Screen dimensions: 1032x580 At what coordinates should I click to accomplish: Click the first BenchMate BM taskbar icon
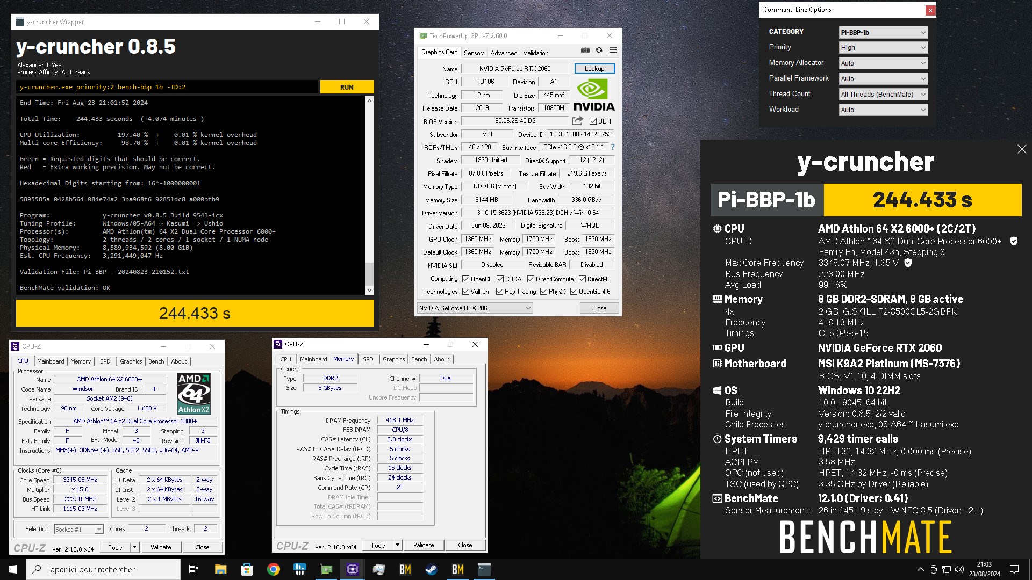click(x=405, y=569)
